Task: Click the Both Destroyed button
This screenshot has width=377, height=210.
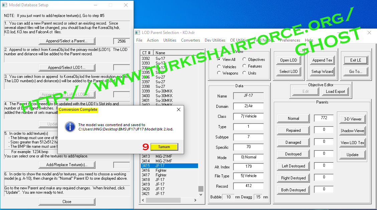Action: click(293, 190)
